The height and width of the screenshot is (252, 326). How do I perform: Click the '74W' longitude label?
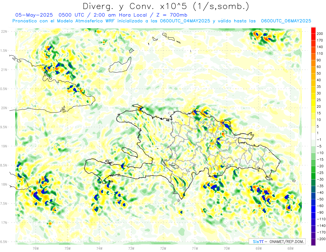[99, 248]
